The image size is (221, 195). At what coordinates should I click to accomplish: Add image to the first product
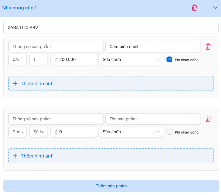(x=111, y=84)
